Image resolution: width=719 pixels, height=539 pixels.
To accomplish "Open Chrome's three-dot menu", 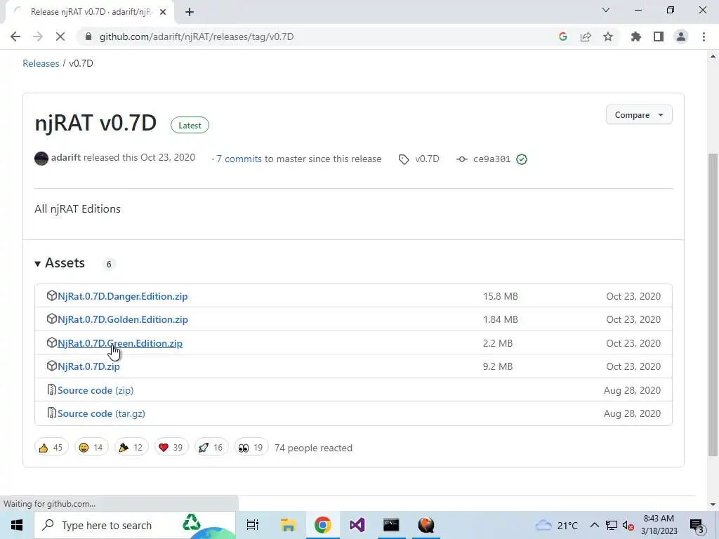I will pyautogui.click(x=704, y=36).
